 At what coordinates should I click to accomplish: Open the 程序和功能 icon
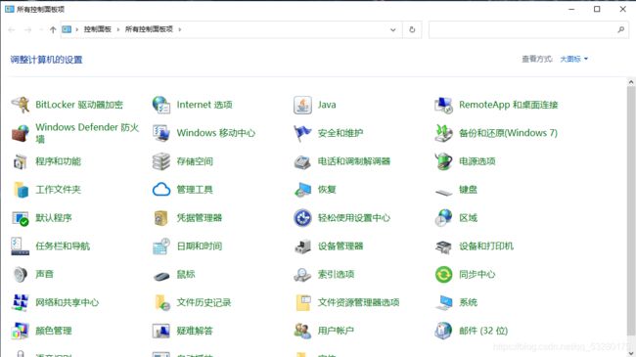click(21, 161)
